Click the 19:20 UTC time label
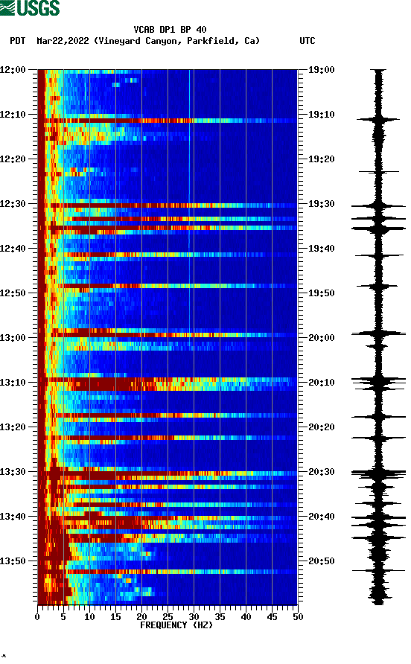Image resolution: width=411 pixels, height=664 pixels. tap(321, 159)
